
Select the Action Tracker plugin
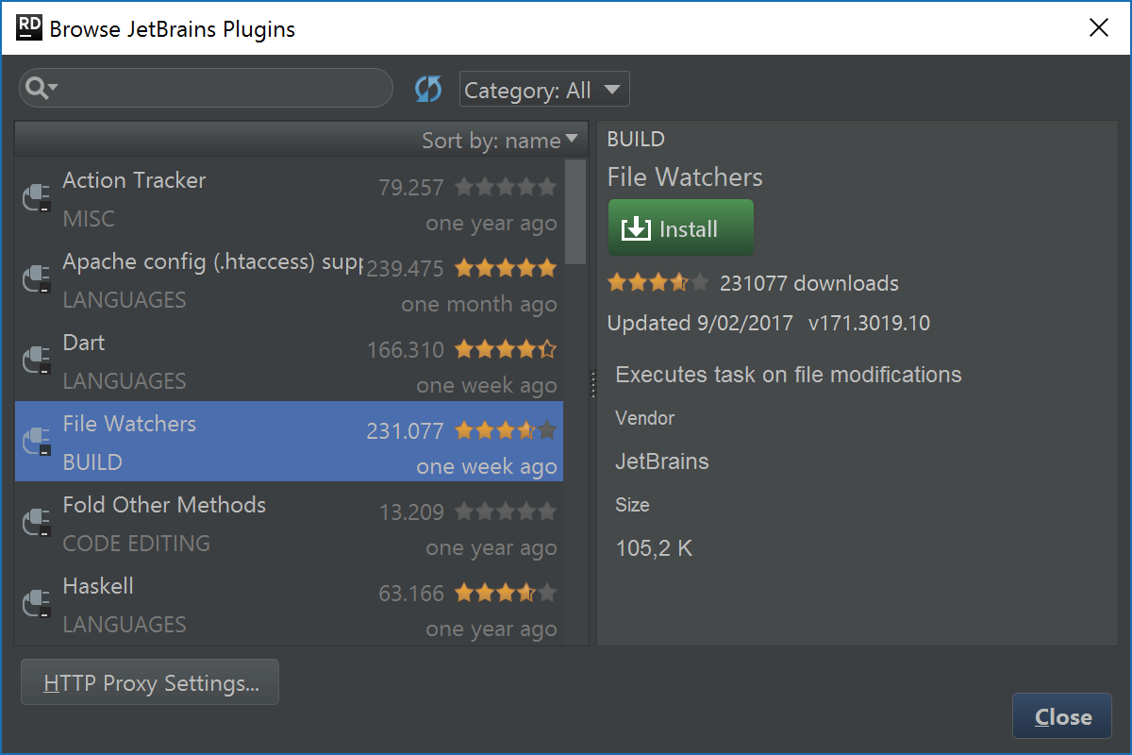tap(289, 198)
